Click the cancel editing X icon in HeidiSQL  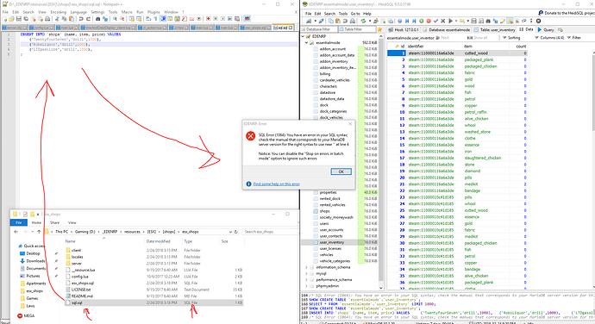click(443, 21)
